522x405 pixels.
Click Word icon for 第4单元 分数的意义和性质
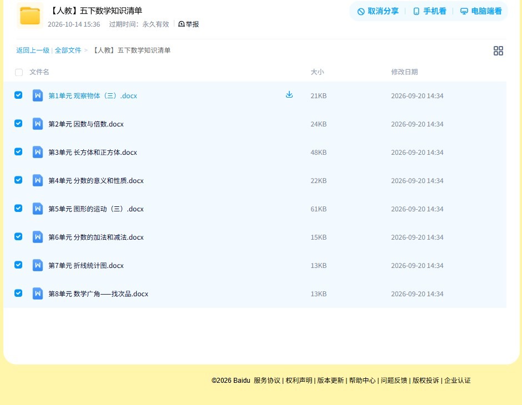click(38, 180)
